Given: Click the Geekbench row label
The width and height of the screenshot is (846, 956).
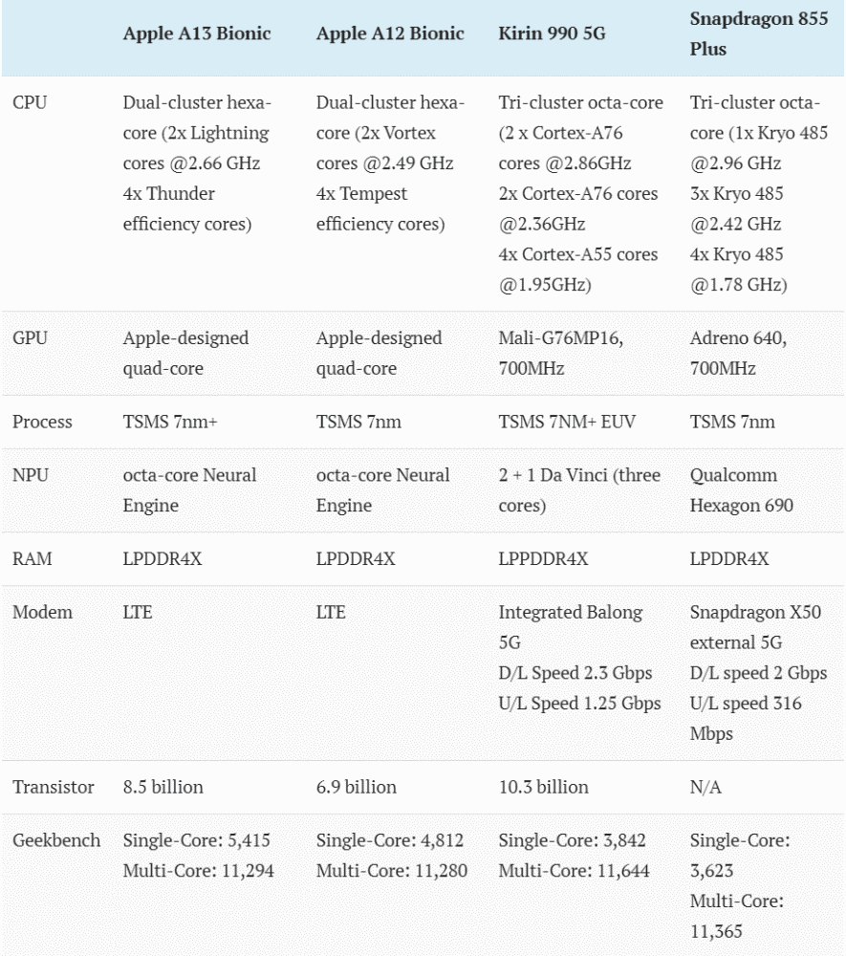Looking at the screenshot, I should click(56, 840).
